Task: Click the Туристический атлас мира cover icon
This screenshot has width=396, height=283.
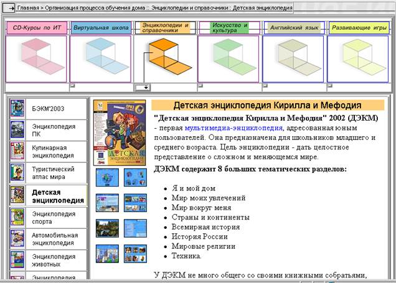Action: pos(17,172)
